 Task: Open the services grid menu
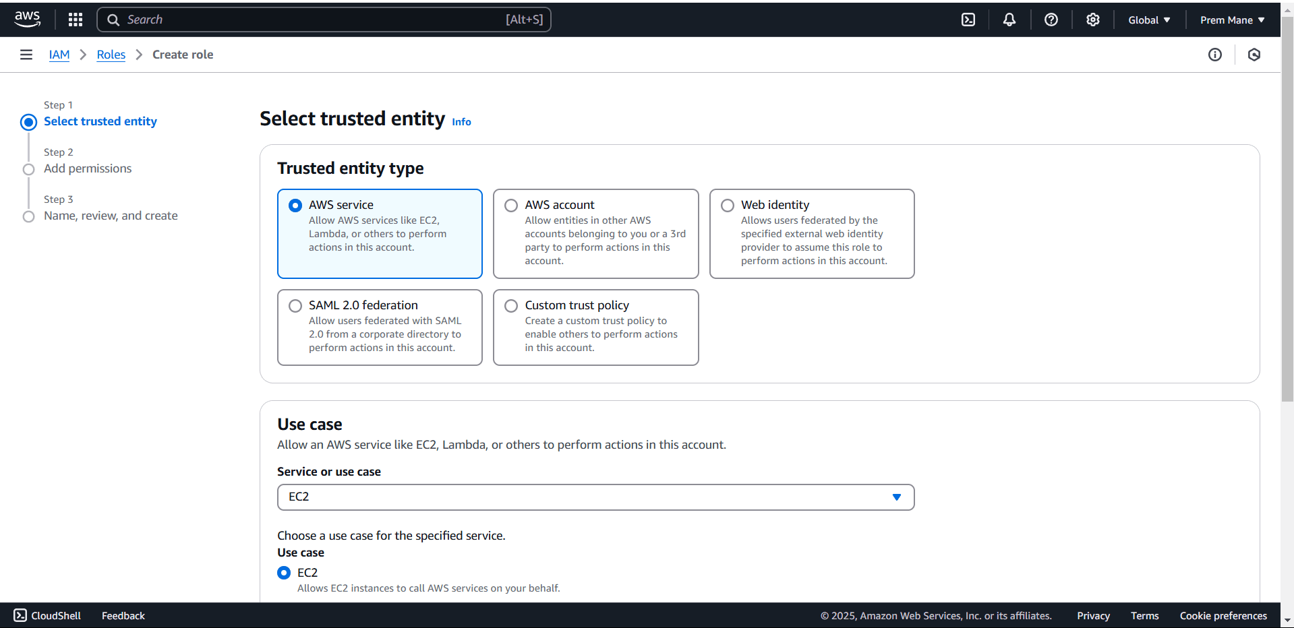(x=76, y=20)
